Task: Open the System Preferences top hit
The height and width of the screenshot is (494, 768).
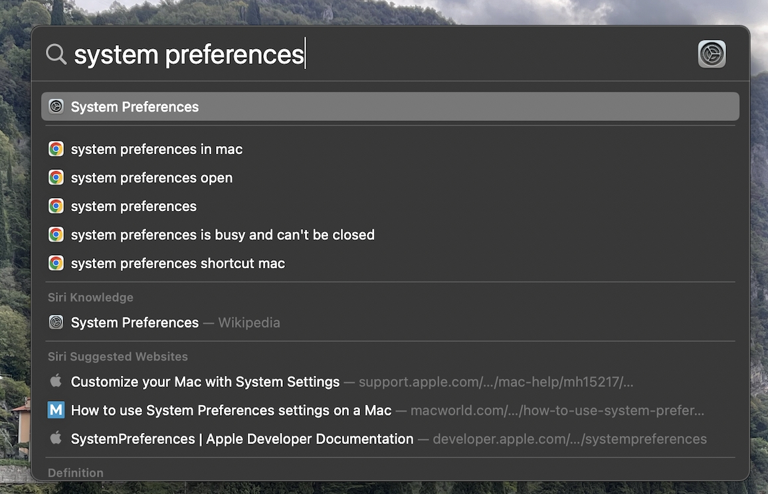Action: (x=390, y=106)
